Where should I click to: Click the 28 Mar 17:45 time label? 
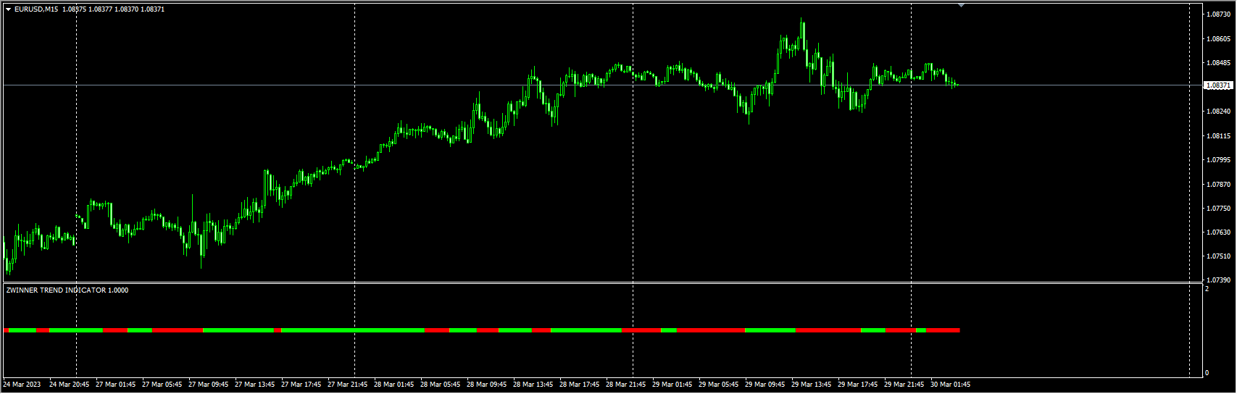580,385
